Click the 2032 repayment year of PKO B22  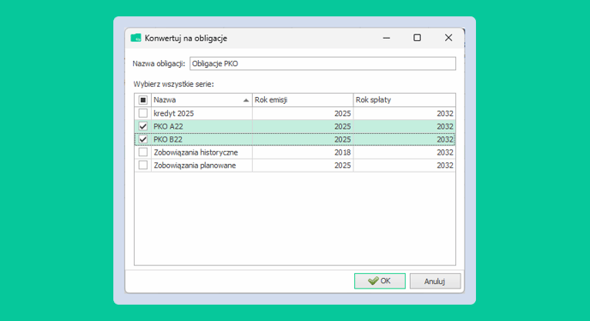pyautogui.click(x=405, y=139)
